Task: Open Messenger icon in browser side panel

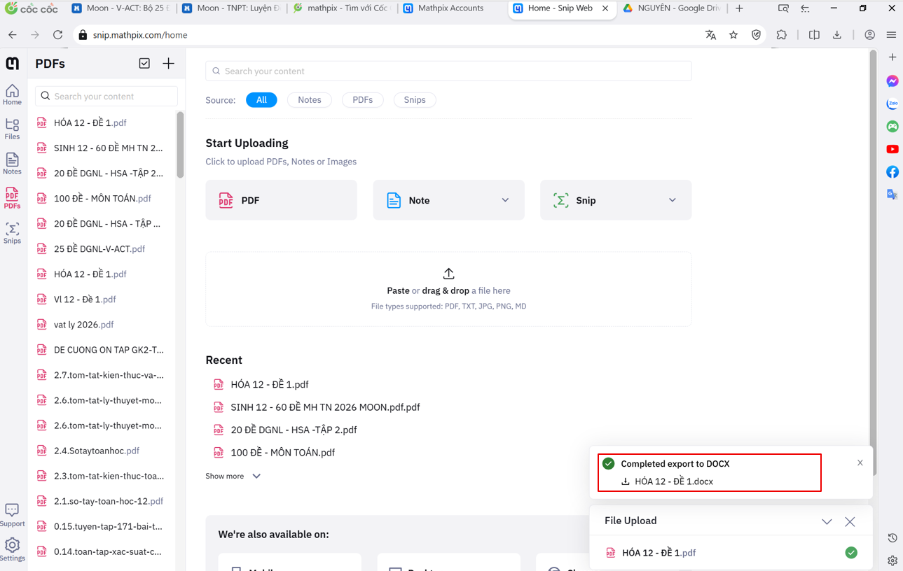Action: [892, 81]
